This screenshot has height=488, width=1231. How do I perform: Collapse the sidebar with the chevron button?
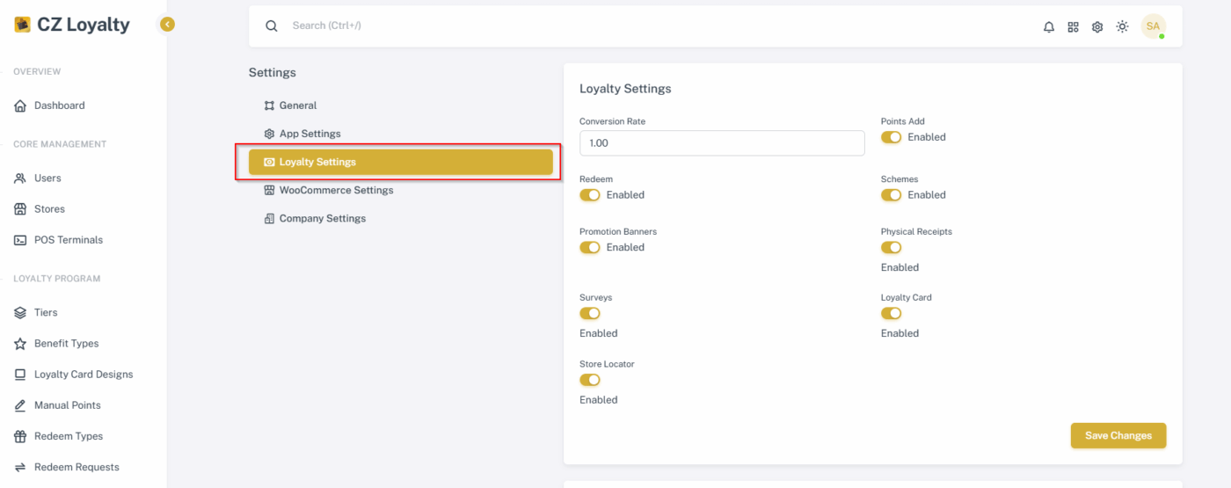coord(167,25)
